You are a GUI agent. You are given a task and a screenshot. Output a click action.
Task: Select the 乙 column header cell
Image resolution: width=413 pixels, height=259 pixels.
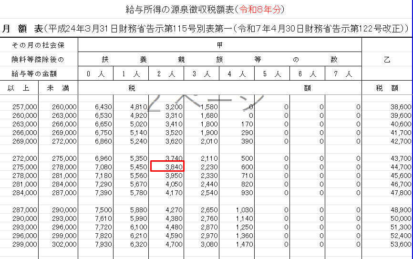tap(387, 60)
